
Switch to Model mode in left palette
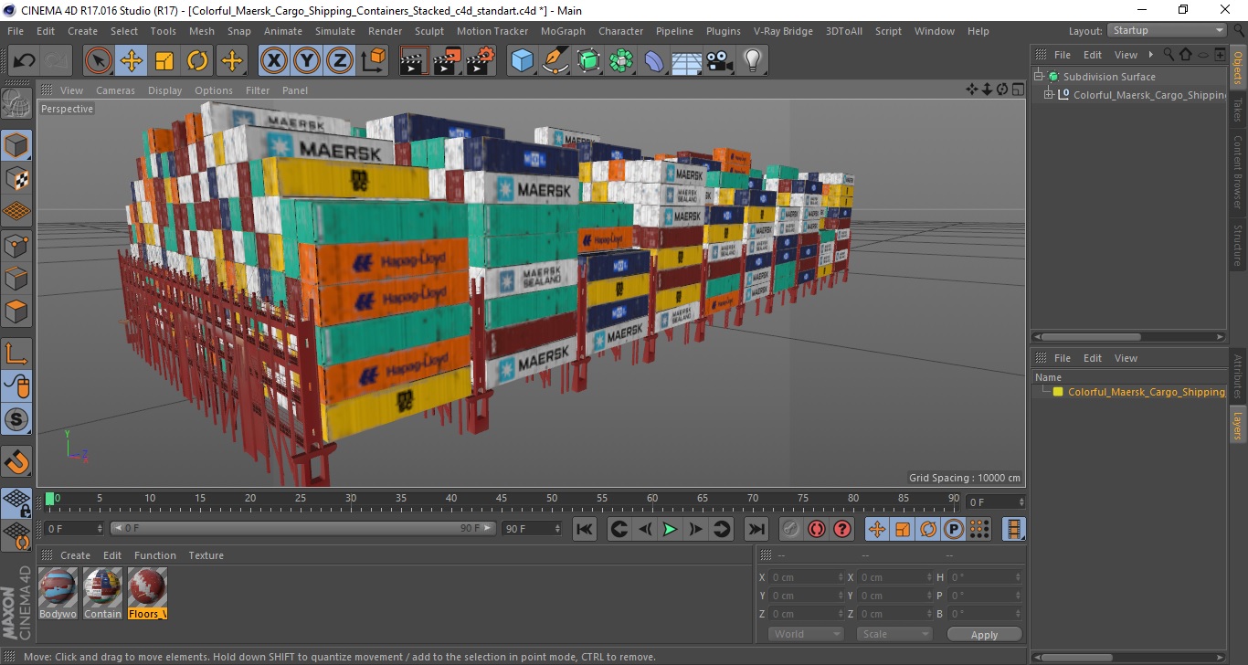pos(16,145)
